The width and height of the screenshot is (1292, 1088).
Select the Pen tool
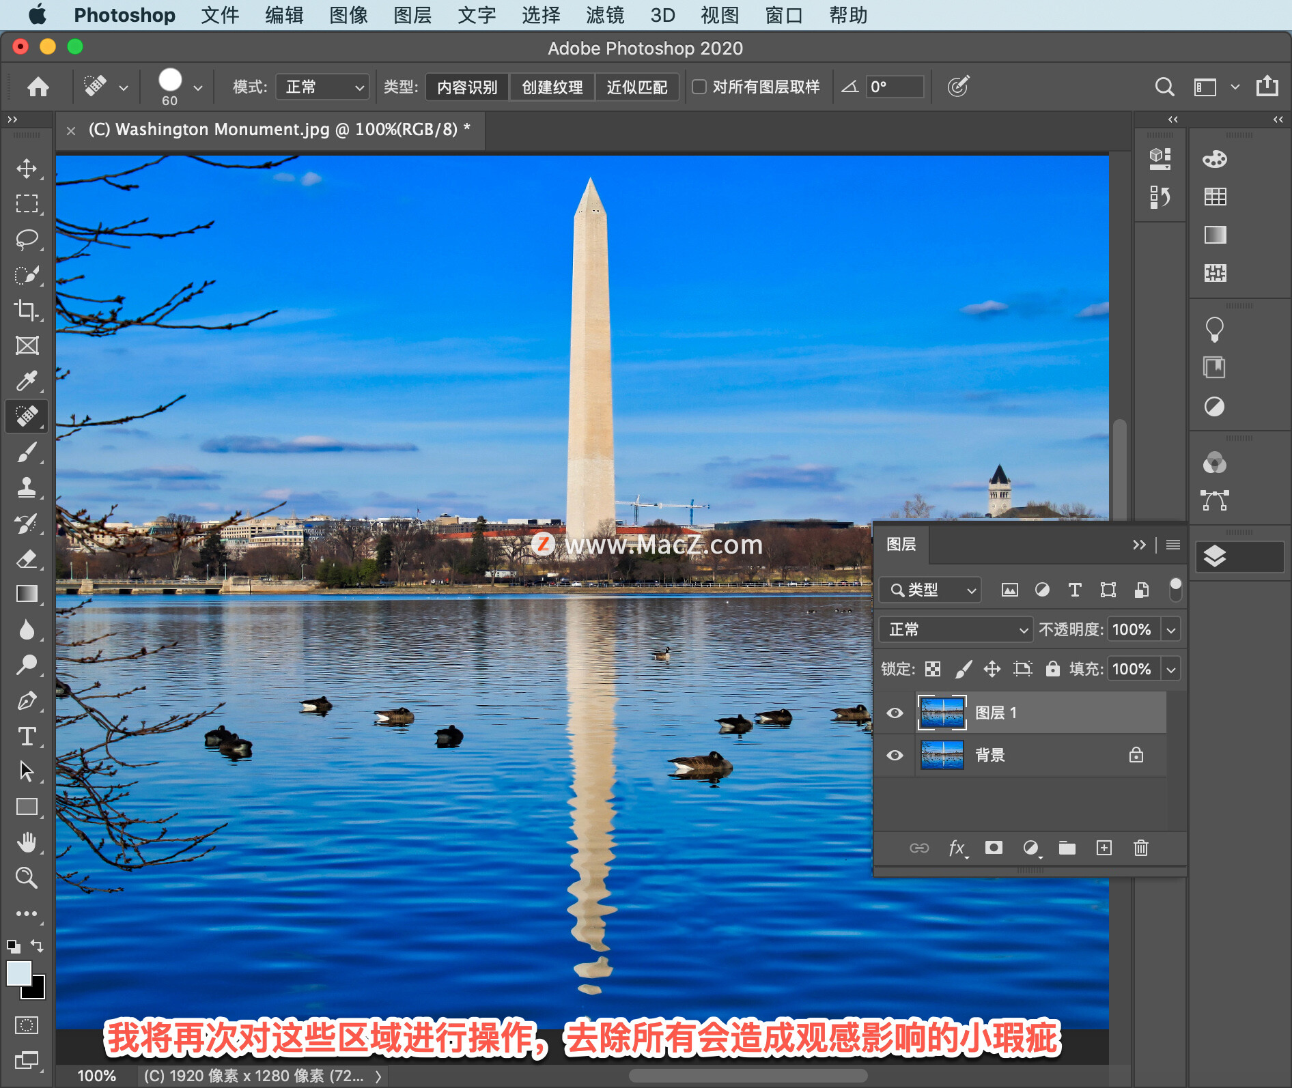point(27,700)
